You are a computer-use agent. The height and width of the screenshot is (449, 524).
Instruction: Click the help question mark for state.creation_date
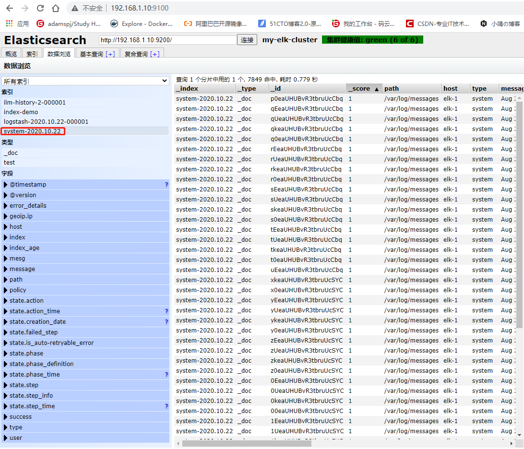tap(167, 322)
